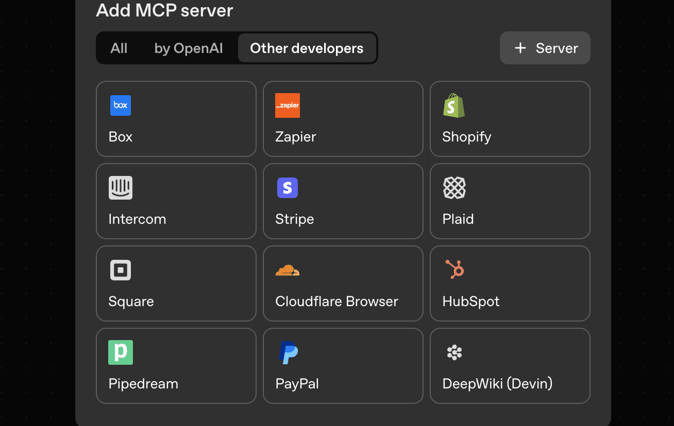Select the Cloudflare Browser cloud icon
This screenshot has width=674, height=426.
[x=287, y=270]
